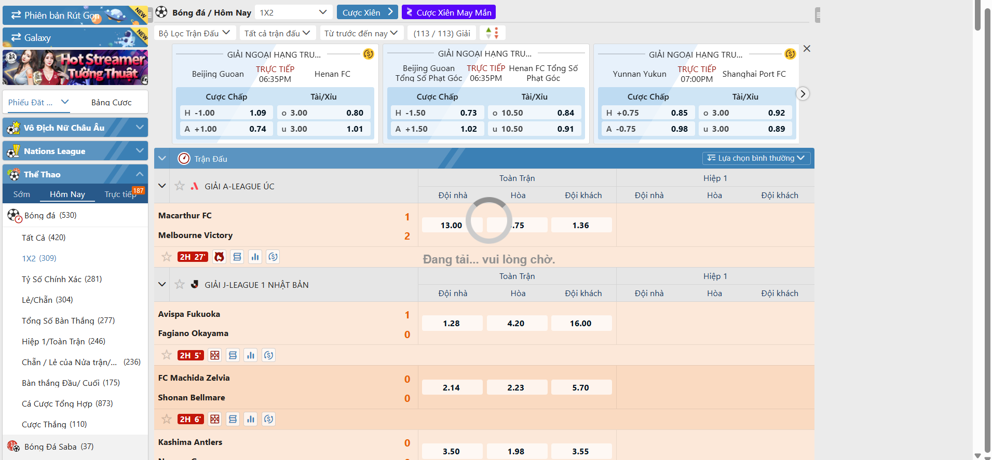Open Từ trước đến nay dropdown
992x460 pixels.
[x=361, y=33]
